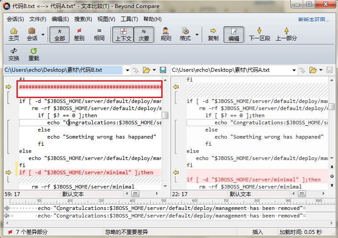Expand the right folder icon dropdown arrow
338x238 pixels.
point(321,70)
